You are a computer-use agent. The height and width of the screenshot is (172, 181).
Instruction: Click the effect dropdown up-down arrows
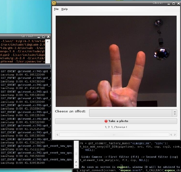(x=175, y=113)
